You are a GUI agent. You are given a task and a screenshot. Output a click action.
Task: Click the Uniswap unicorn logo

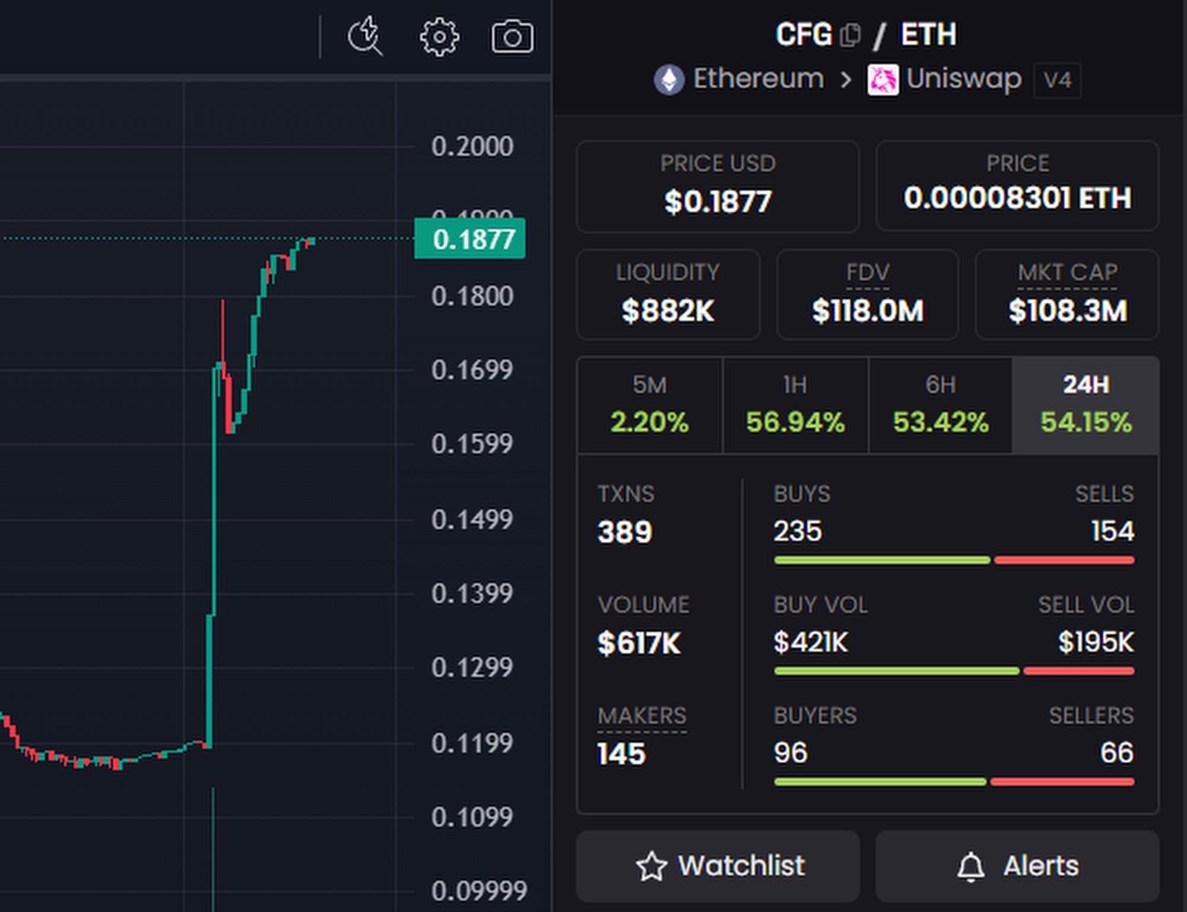[883, 80]
